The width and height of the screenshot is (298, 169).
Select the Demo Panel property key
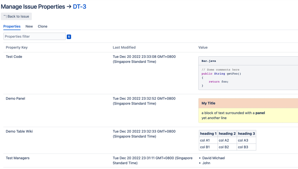(x=15, y=98)
